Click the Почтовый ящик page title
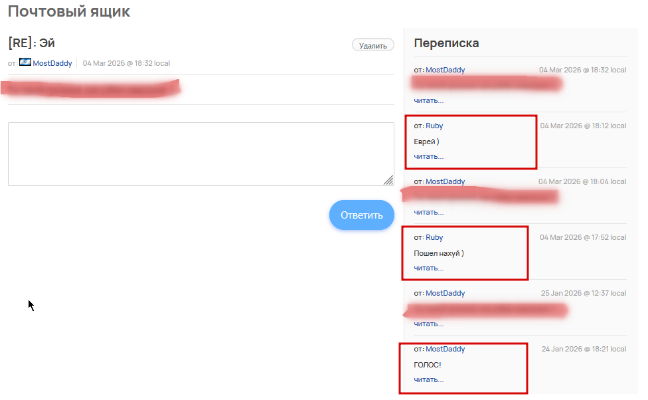 click(x=69, y=11)
